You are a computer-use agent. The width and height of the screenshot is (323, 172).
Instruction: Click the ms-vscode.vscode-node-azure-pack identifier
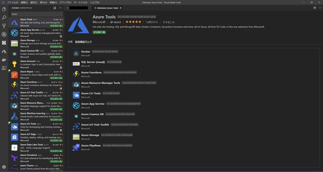pos(136,17)
